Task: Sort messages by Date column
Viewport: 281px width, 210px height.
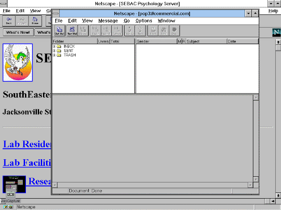Action: click(x=243, y=42)
